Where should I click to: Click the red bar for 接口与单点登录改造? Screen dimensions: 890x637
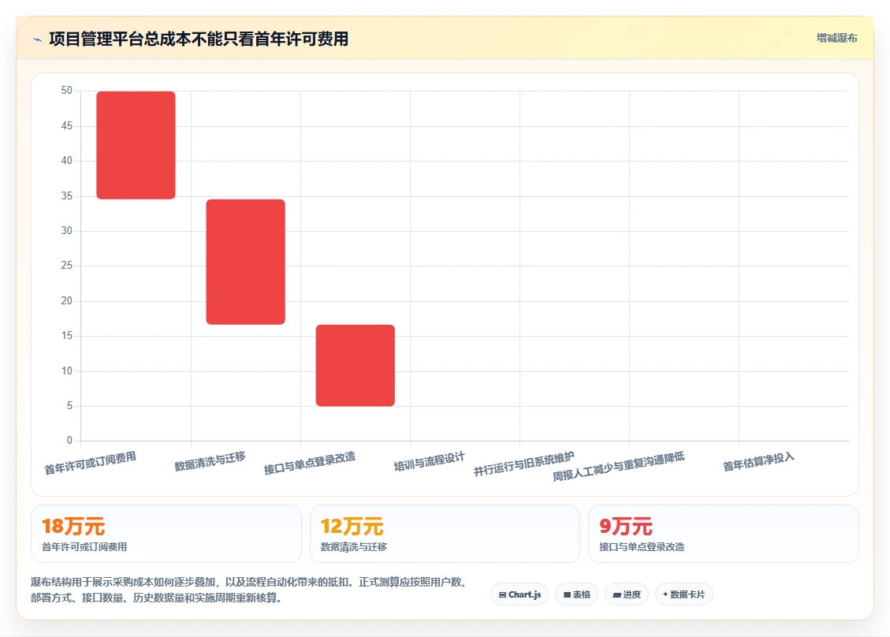coord(356,365)
